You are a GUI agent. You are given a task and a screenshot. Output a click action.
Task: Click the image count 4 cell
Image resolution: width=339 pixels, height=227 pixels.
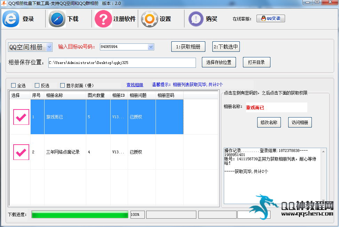tap(98, 152)
